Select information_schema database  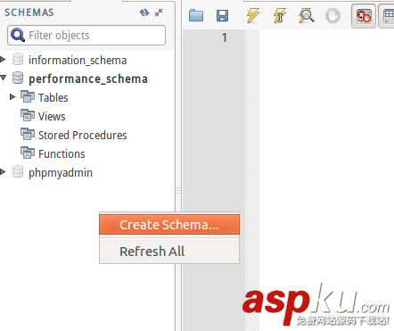78,61
